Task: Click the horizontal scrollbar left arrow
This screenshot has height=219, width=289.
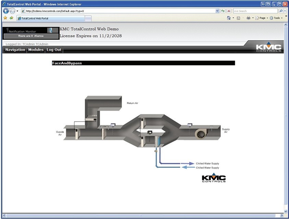Action: coord(4,215)
